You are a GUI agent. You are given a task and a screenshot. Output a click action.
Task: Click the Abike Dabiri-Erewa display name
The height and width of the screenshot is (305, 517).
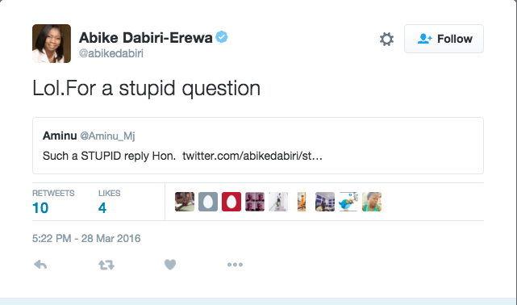[x=145, y=38]
